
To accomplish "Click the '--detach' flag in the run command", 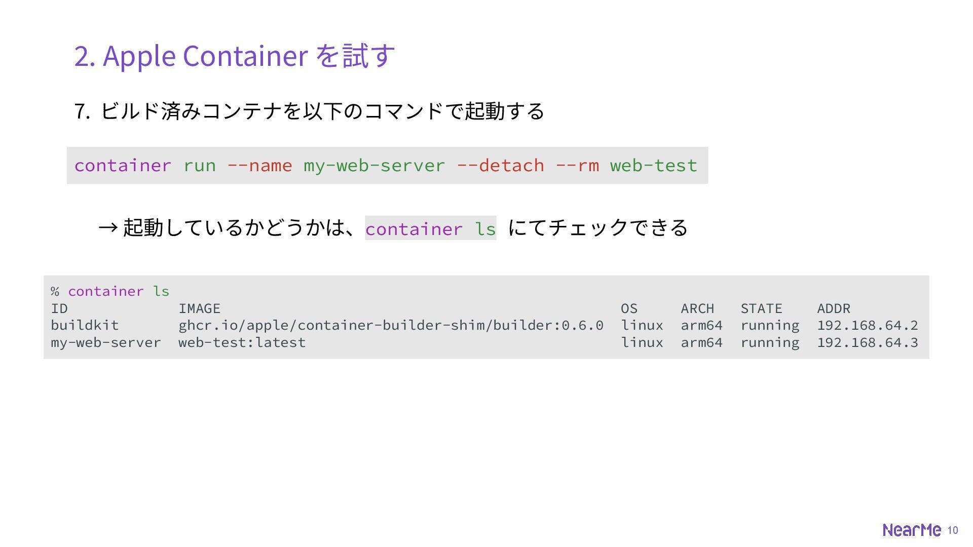I will (500, 166).
